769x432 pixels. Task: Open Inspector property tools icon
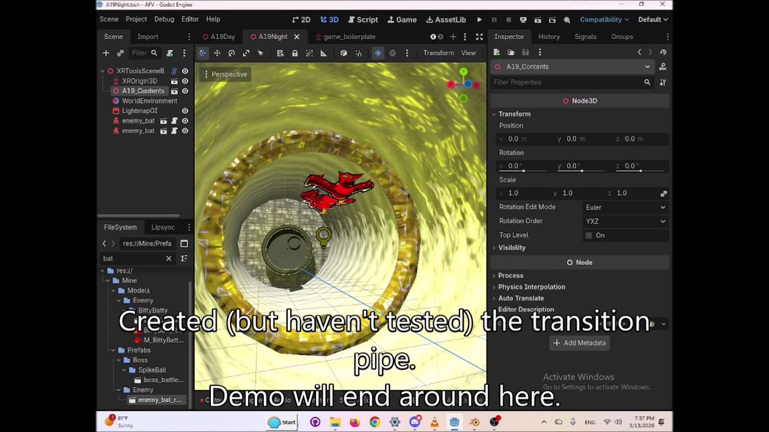[x=663, y=83]
